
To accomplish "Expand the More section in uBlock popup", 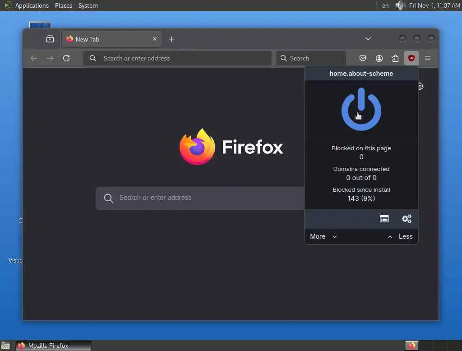I will [323, 236].
